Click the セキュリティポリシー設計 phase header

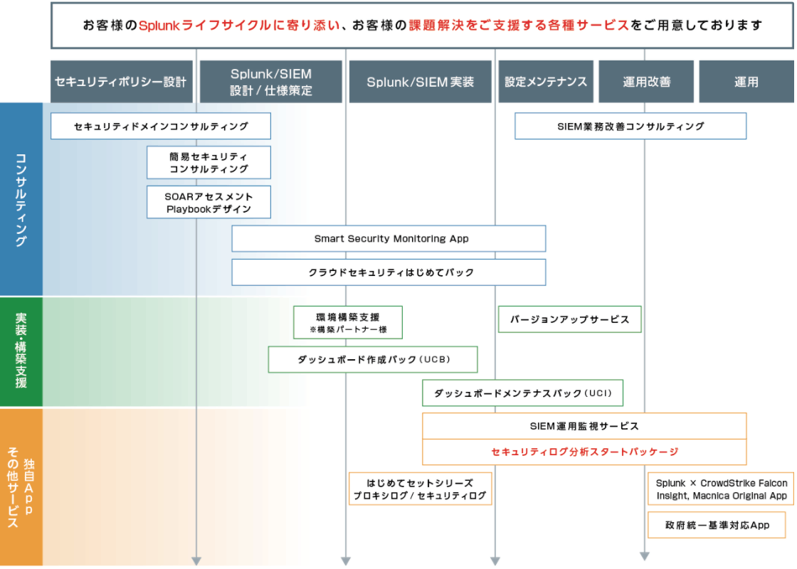[122, 82]
